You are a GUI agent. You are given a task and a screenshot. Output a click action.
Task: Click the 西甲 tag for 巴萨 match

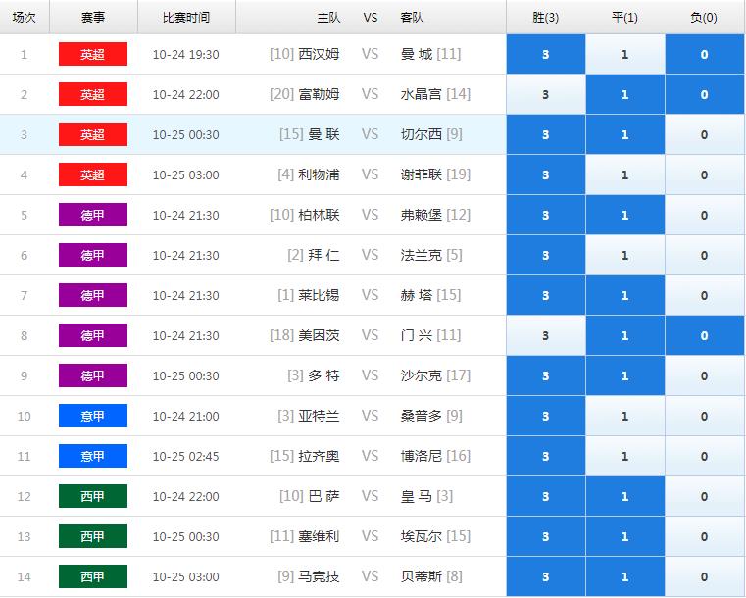pyautogui.click(x=93, y=496)
